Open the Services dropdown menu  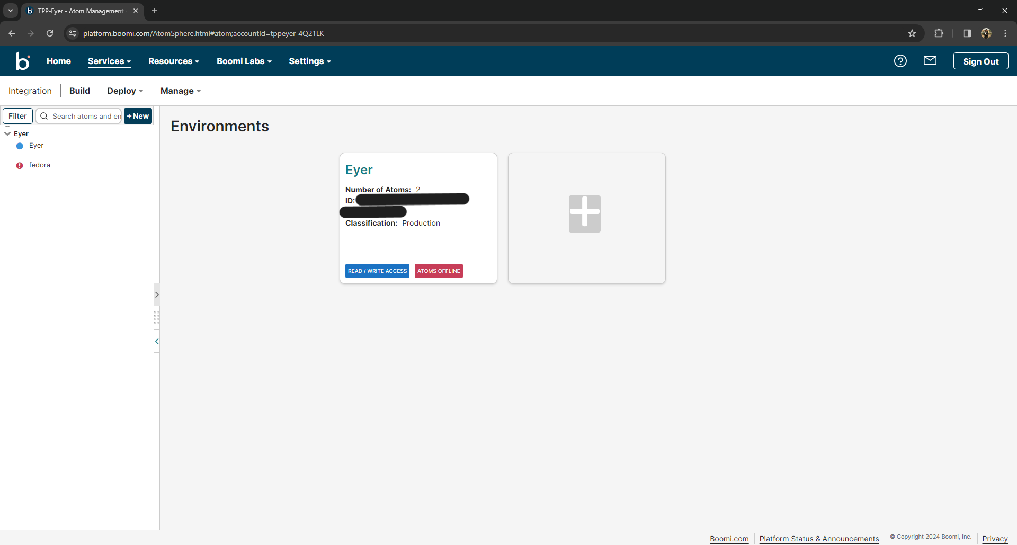tap(110, 61)
